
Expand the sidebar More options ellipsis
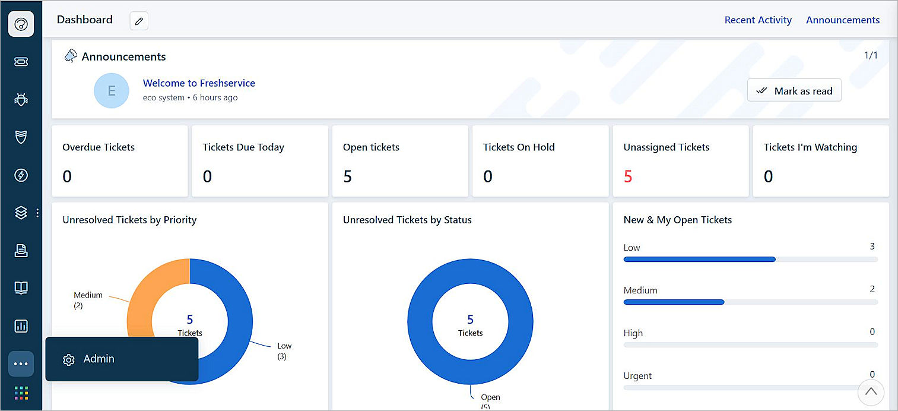coord(21,363)
